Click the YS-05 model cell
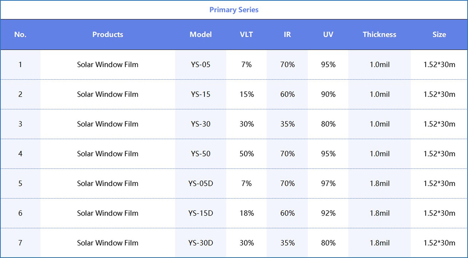 [x=201, y=65]
